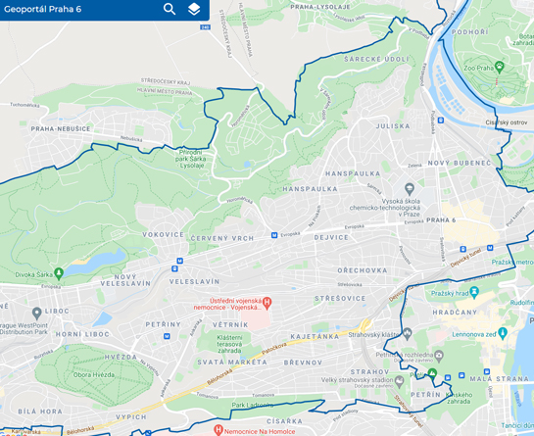The width and height of the screenshot is (534, 436).
Task: Select the Obora Hvězda park label
Action: (x=94, y=375)
